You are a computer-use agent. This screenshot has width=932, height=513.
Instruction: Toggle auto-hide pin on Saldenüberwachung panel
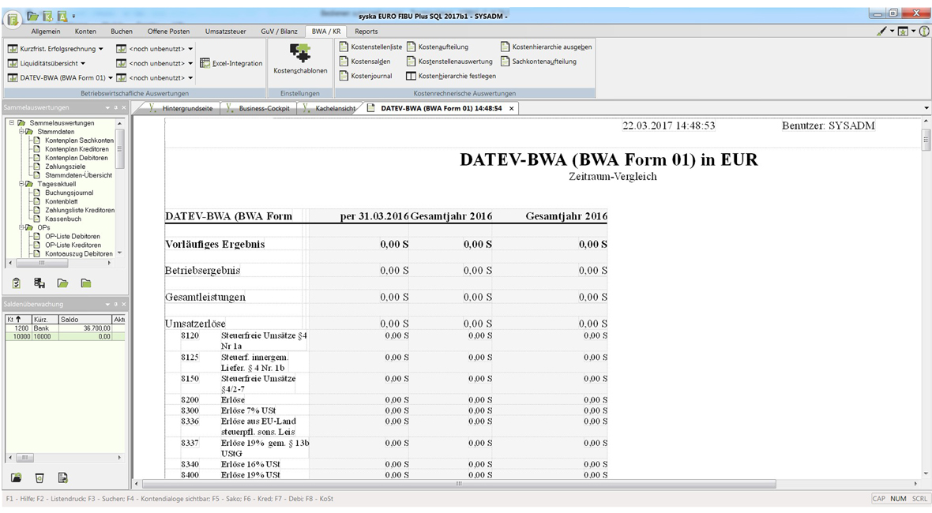coord(115,305)
